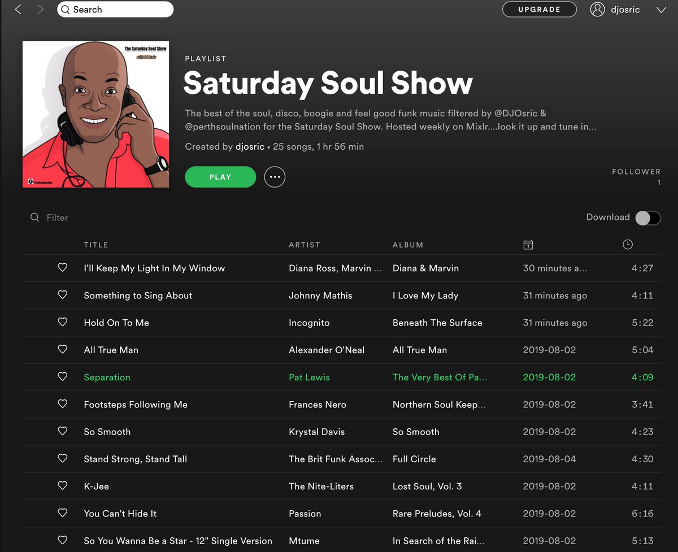
Task: Go forward with the right arrow
Action: click(x=40, y=10)
